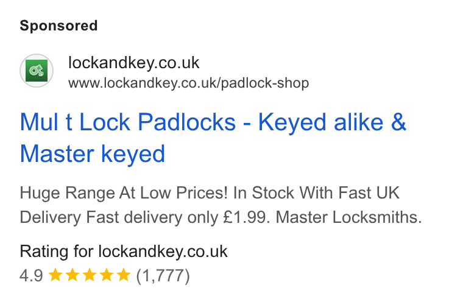Click the green lock and key favicon
Image resolution: width=463 pixels, height=302 pixels.
pyautogui.click(x=37, y=71)
